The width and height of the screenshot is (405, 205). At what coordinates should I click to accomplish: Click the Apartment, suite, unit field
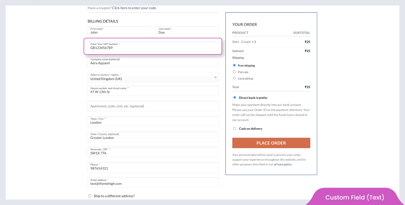pyautogui.click(x=153, y=106)
